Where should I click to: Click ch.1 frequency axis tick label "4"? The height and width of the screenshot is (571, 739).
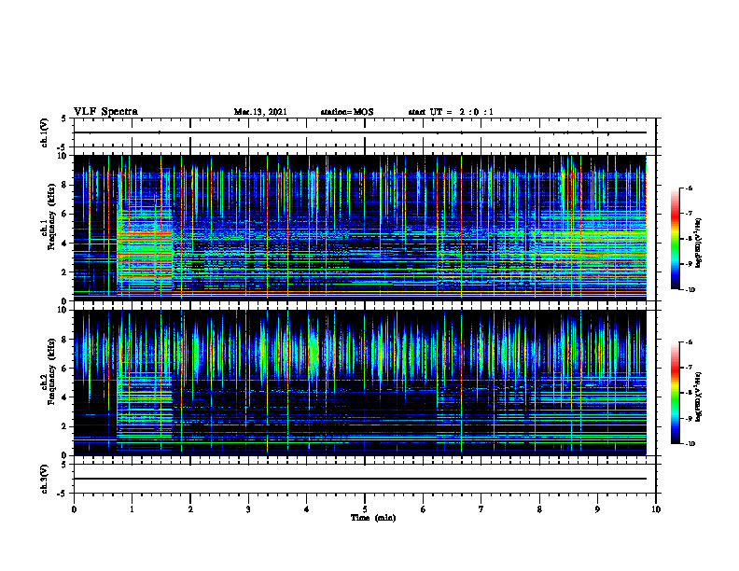pos(65,244)
